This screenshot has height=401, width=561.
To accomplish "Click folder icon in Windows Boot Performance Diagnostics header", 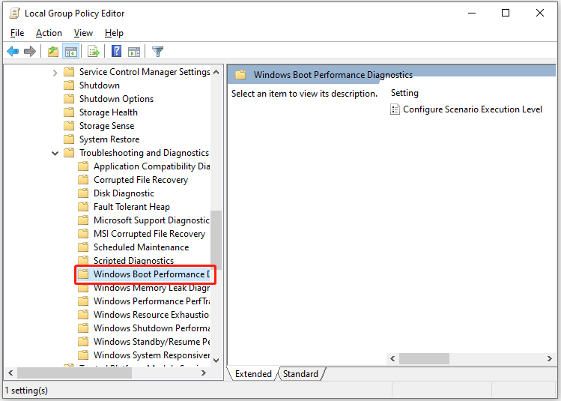I will (240, 75).
